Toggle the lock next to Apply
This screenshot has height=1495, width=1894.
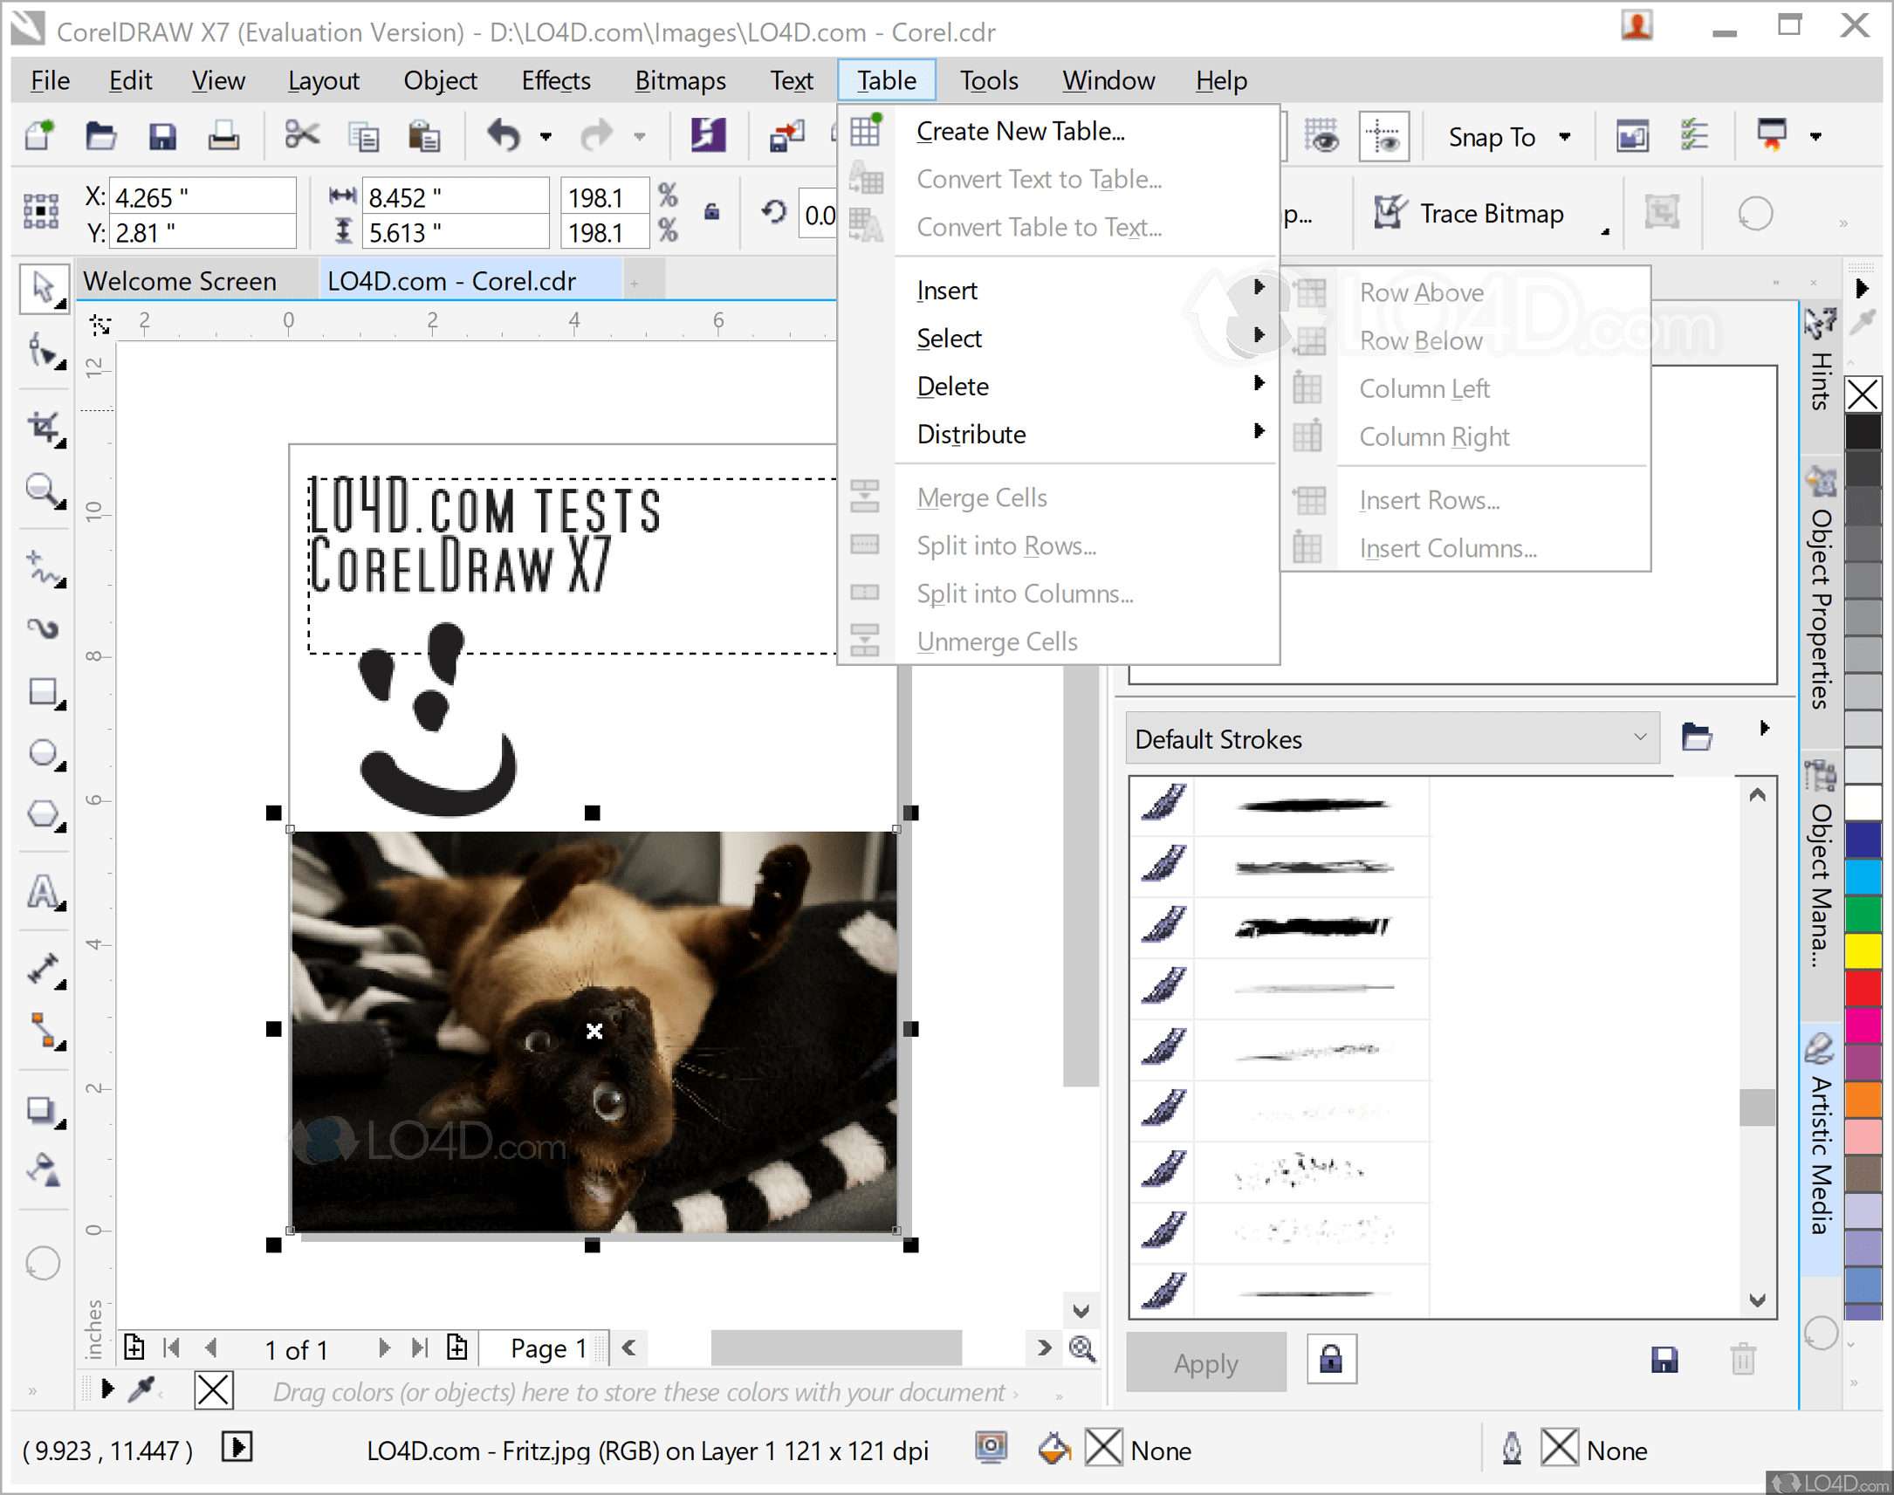(1331, 1359)
